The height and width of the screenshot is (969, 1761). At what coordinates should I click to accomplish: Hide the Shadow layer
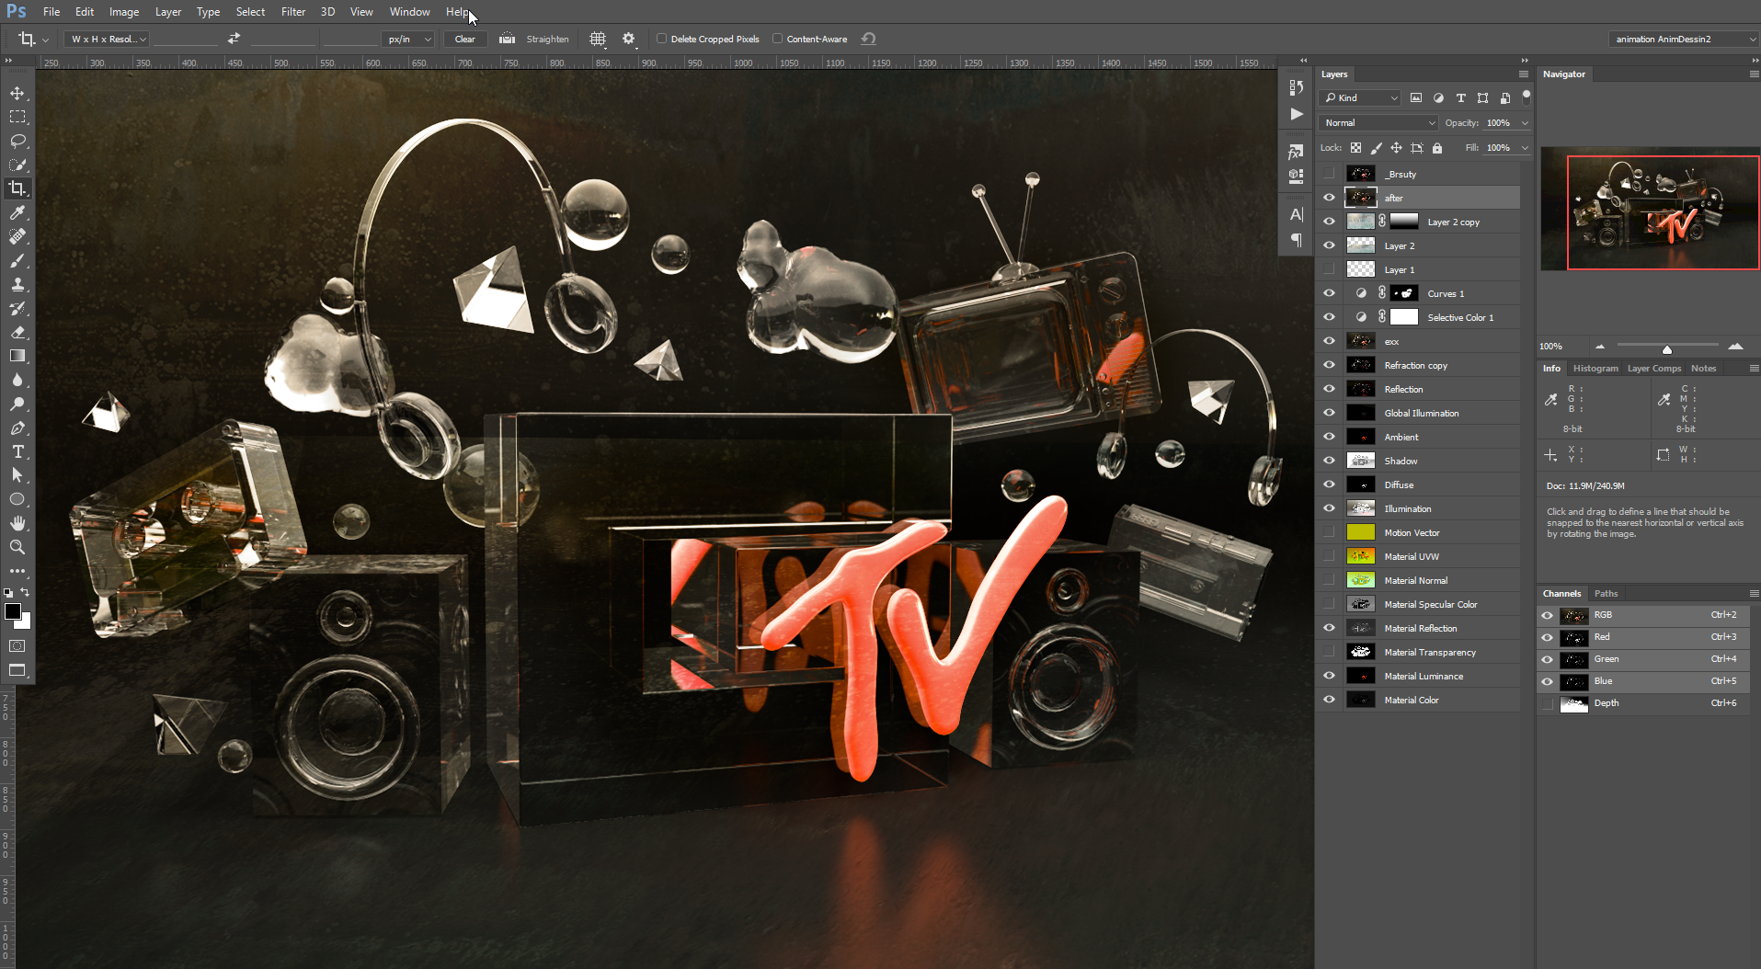1329,461
